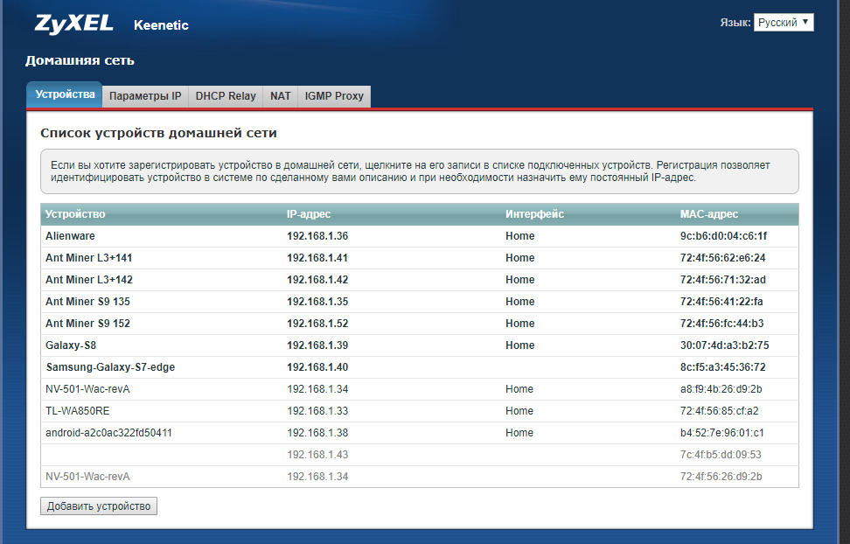850x544 pixels.
Task: Click MAC address 72:4f:56:85:cf:a2
Action: (x=720, y=410)
